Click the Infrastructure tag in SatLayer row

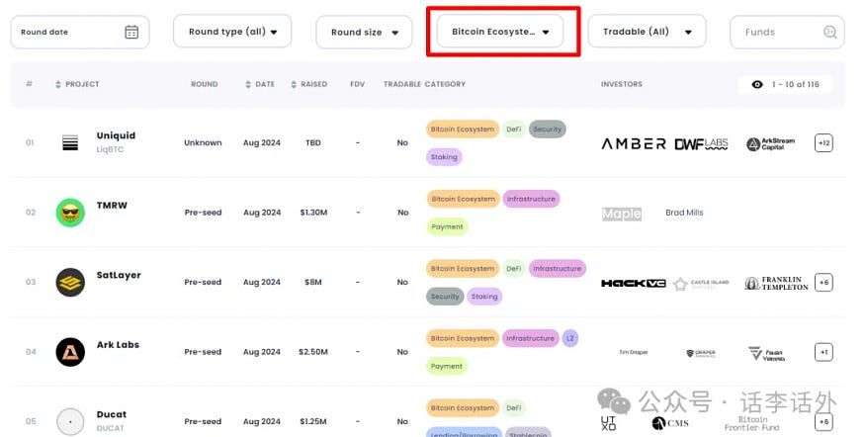pyautogui.click(x=558, y=269)
